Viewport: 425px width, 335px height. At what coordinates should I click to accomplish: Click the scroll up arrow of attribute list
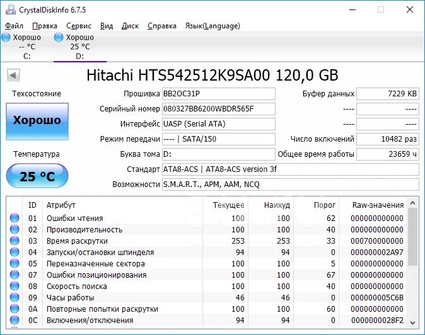tap(412, 203)
